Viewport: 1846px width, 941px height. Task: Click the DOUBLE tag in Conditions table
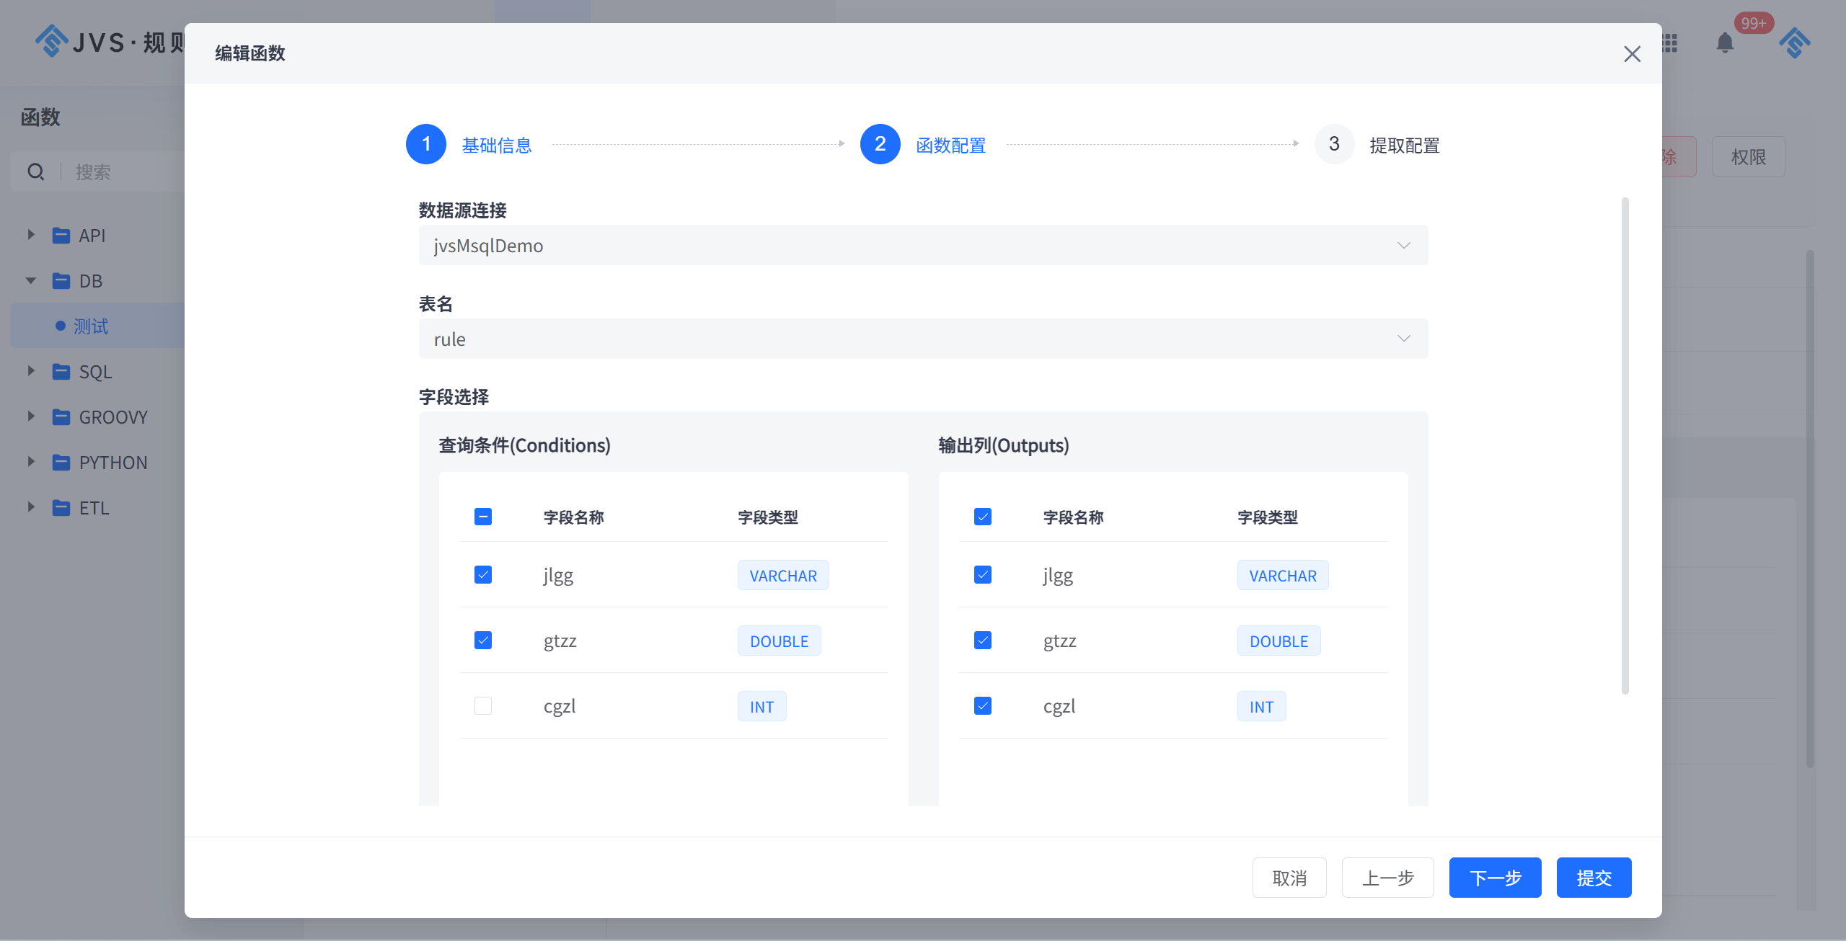pyautogui.click(x=780, y=641)
